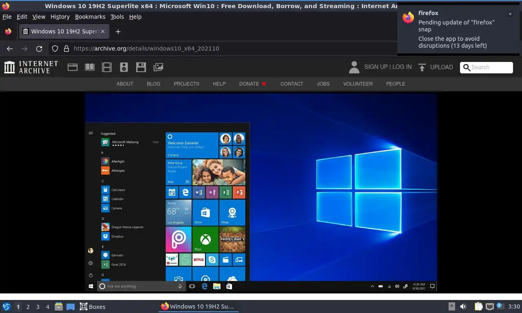Click the forward navigation arrow
This screenshot has height=313, width=522.
(24, 48)
